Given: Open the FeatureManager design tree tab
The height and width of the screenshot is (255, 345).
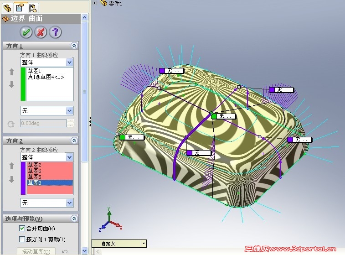Looking at the screenshot, I should click(x=7, y=8).
